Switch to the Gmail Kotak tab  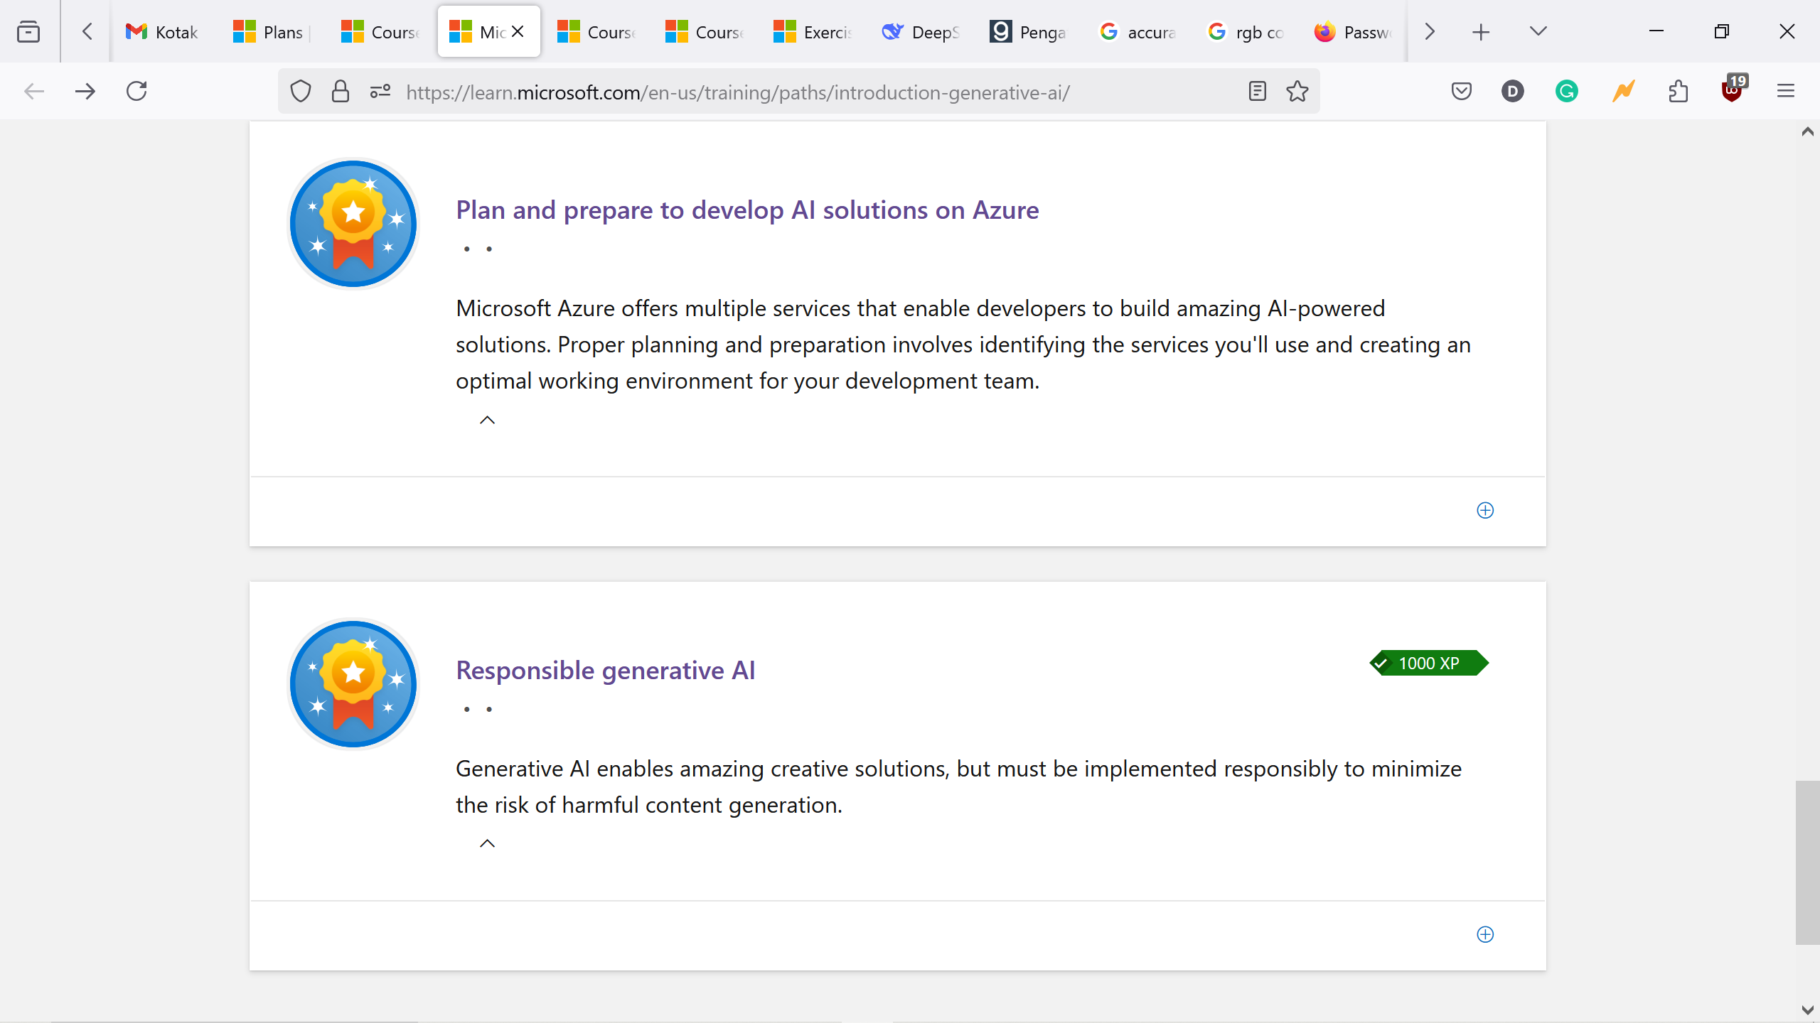click(x=164, y=32)
